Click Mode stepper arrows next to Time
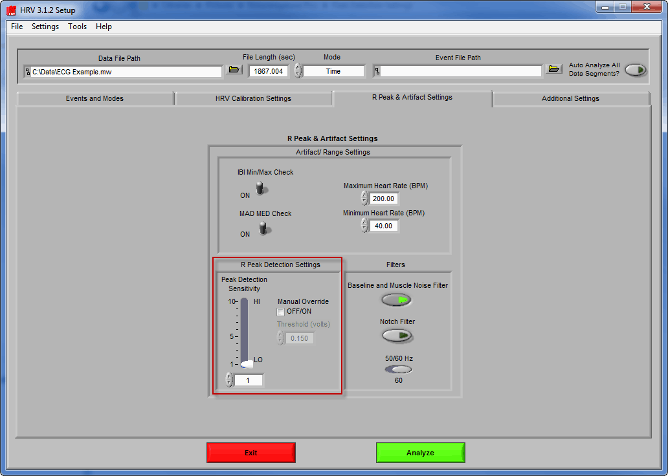This screenshot has width=668, height=476. (298, 70)
